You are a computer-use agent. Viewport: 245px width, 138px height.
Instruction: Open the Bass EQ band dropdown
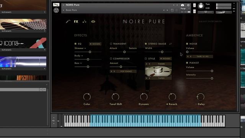[x=78, y=63]
